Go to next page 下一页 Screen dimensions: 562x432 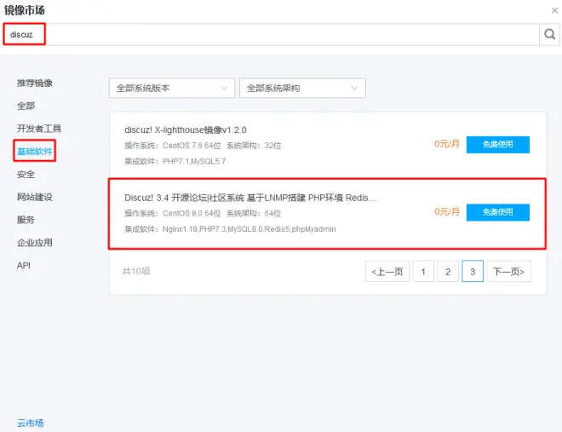(x=508, y=272)
